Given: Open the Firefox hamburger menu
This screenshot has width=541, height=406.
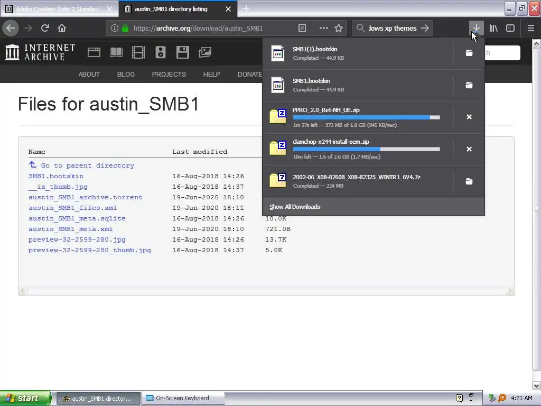Looking at the screenshot, I should point(530,28).
